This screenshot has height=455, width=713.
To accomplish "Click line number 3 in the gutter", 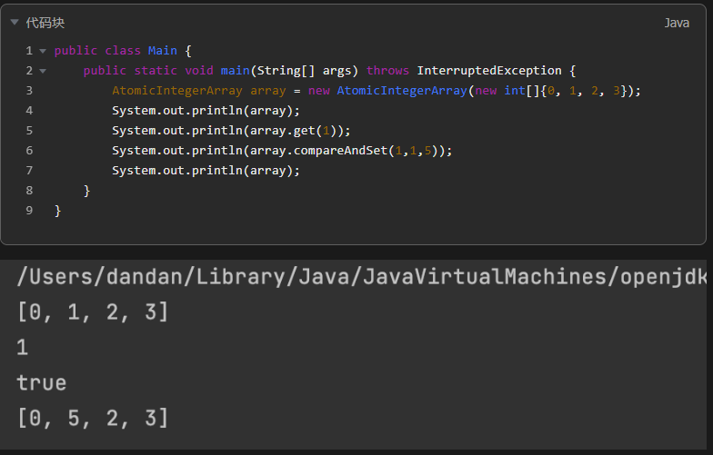I will 29,91.
